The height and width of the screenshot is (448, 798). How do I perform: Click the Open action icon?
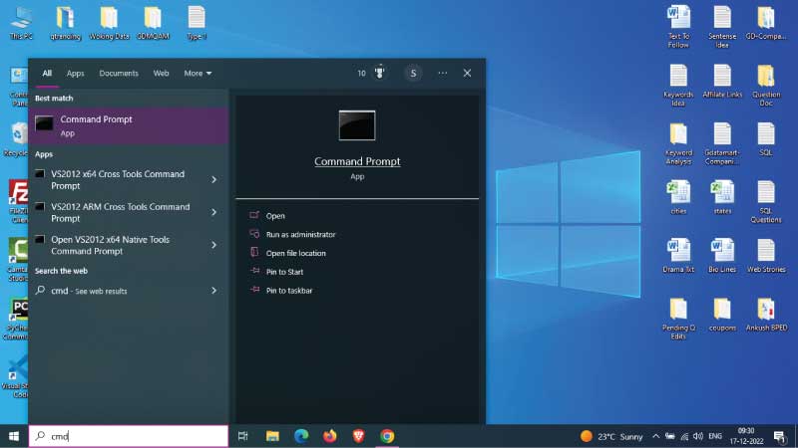coord(254,215)
